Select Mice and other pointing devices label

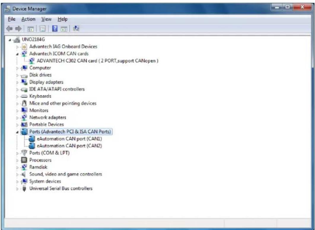click(63, 103)
